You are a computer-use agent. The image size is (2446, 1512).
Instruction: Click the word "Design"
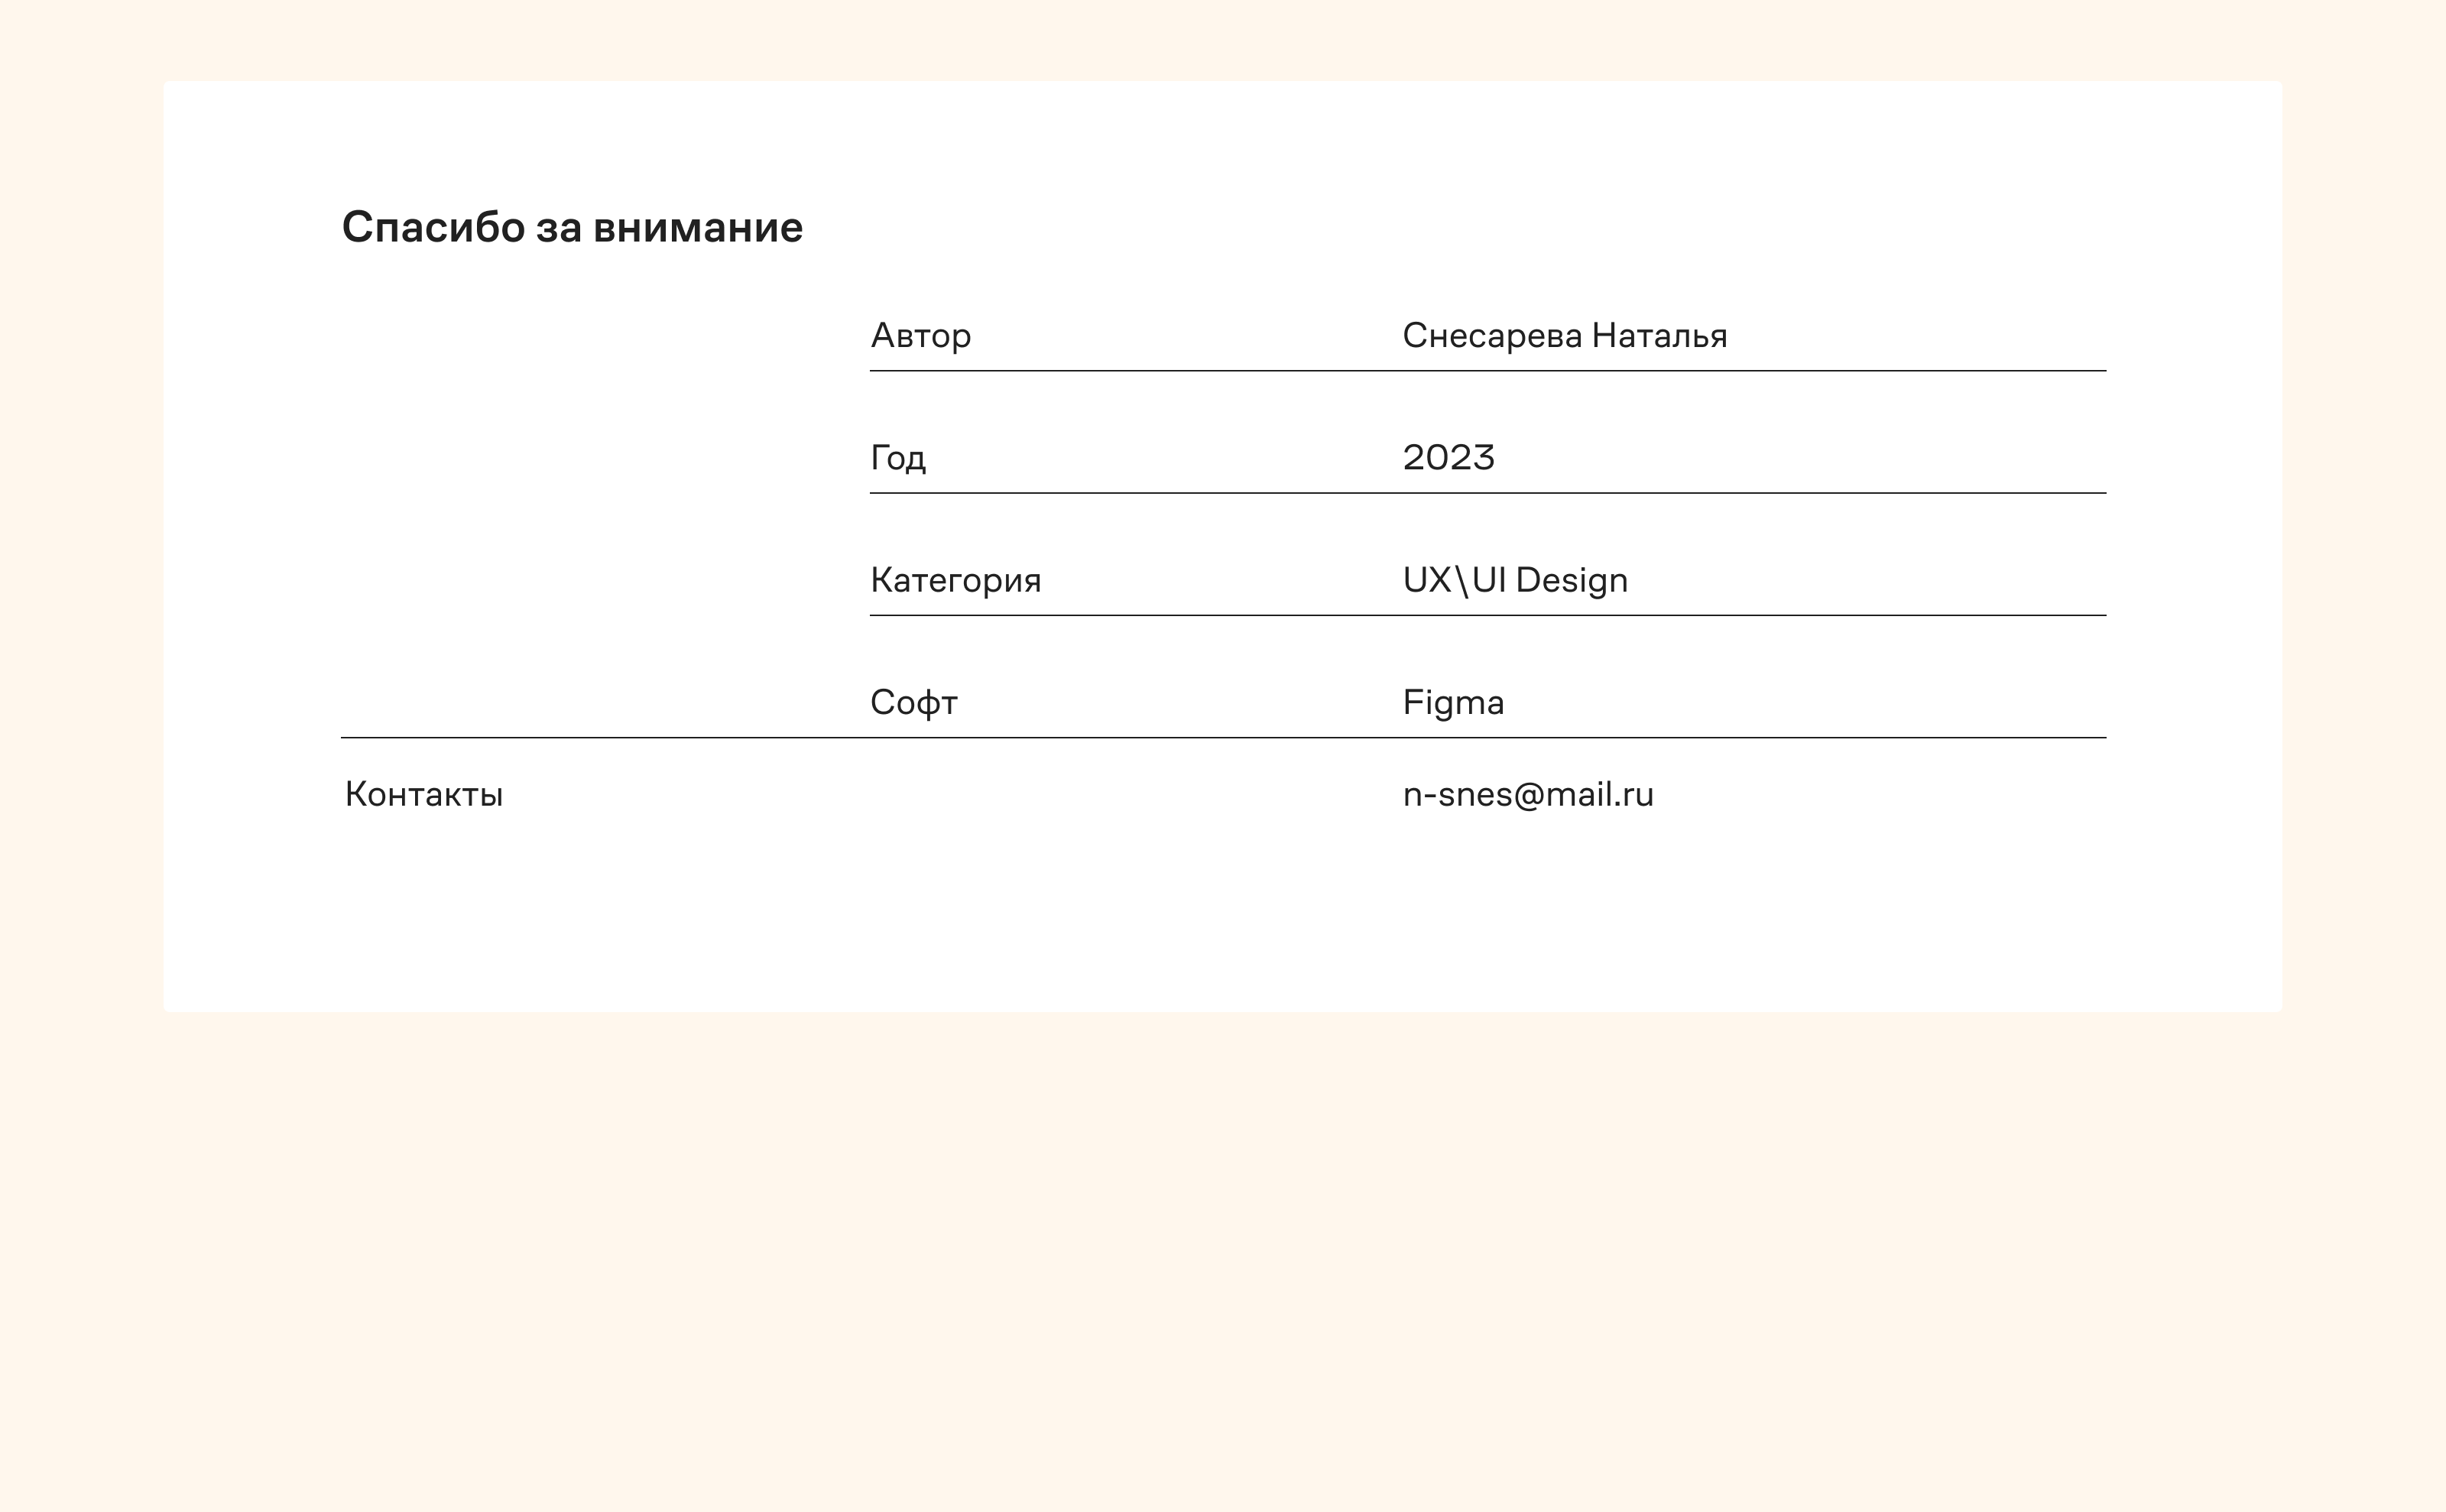point(1571,580)
